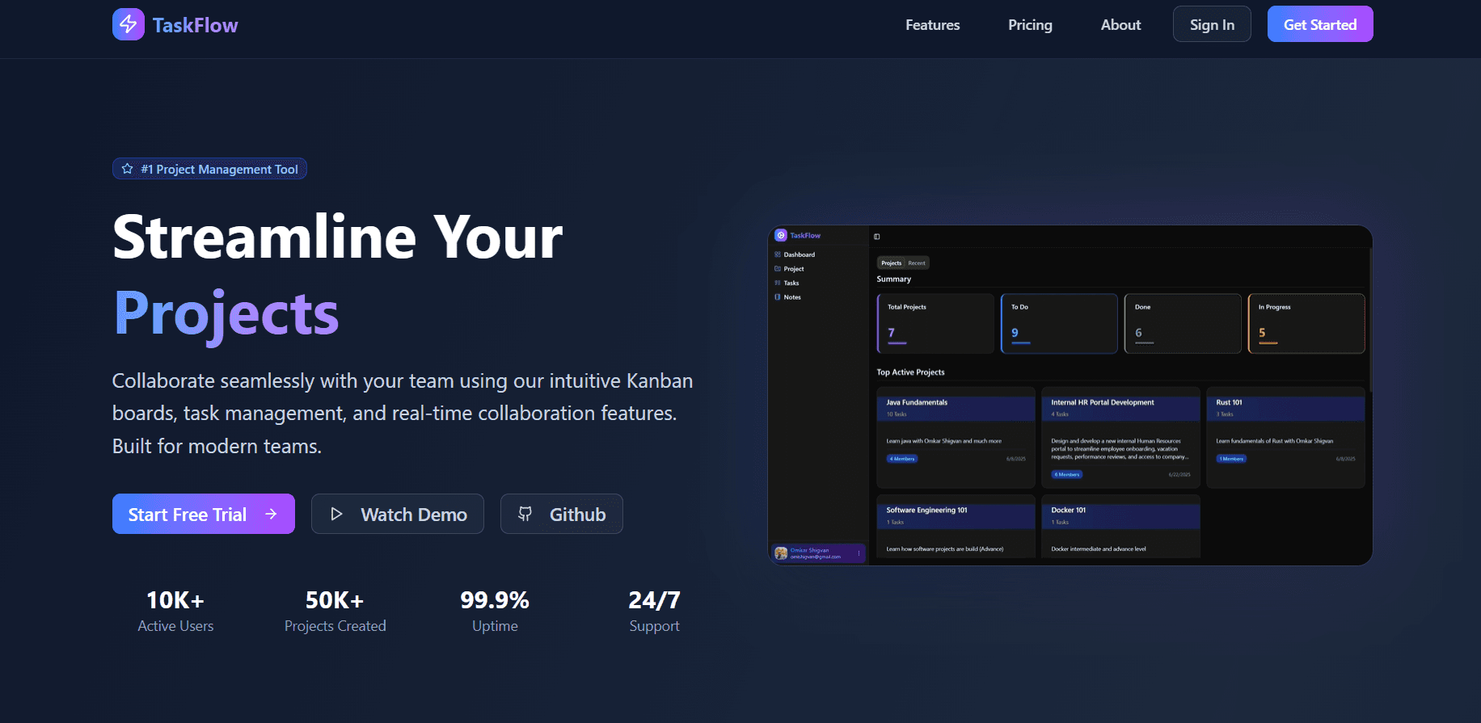Click the "#1 Project Management Tool" badge text
The width and height of the screenshot is (1481, 723).
[219, 169]
